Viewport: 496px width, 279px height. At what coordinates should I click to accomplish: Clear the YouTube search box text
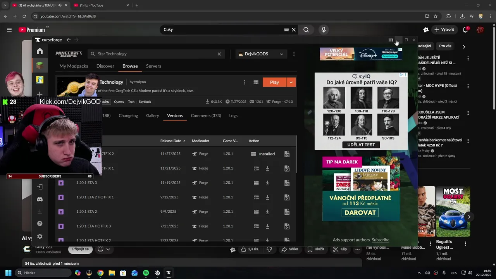[294, 30]
